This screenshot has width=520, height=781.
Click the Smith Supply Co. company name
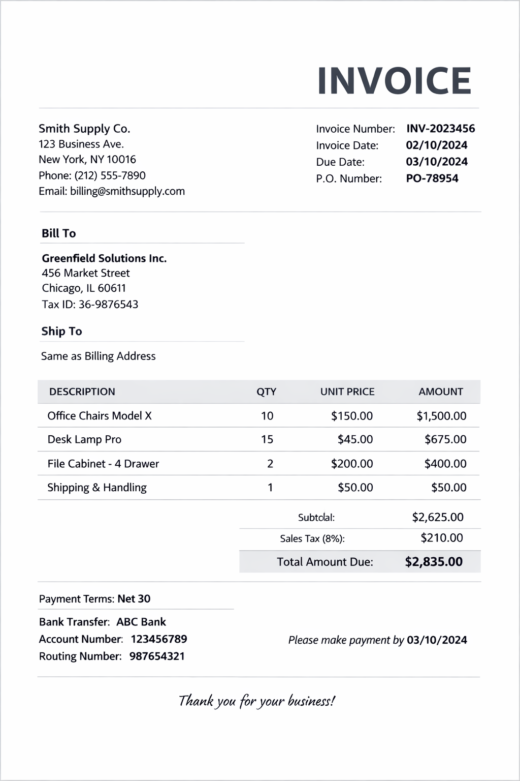(84, 129)
